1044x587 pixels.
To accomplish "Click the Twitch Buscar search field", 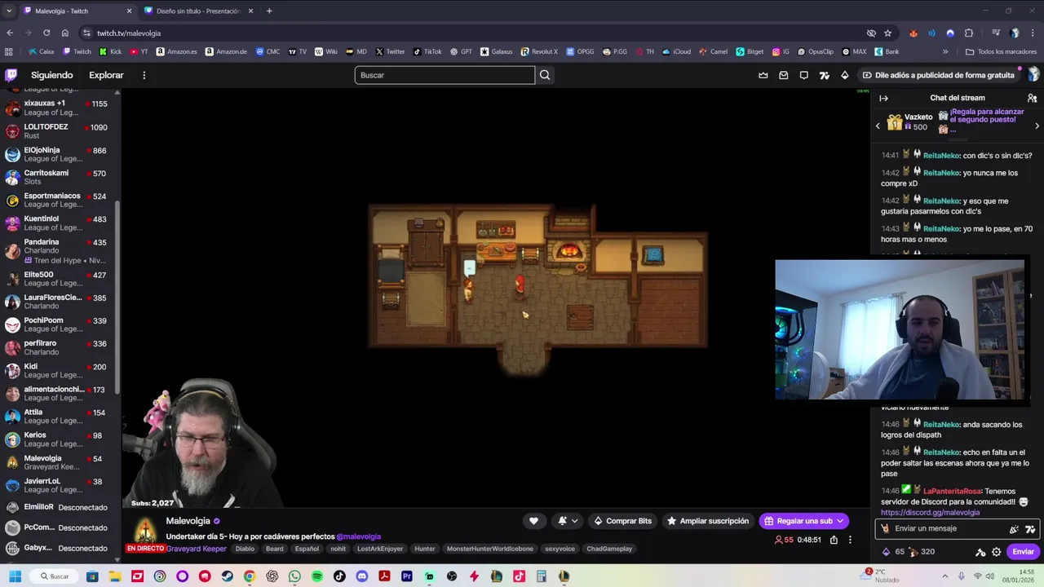I will pos(445,75).
